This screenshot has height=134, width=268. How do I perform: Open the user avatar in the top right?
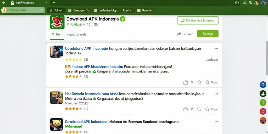pos(264,3)
